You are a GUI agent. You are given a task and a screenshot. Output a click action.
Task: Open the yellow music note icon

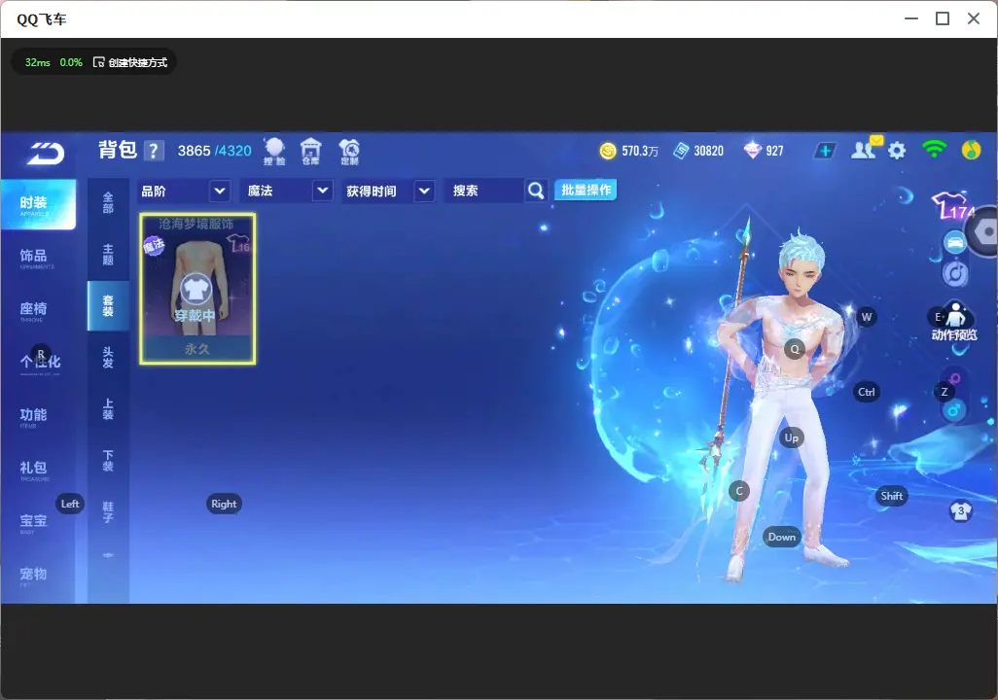click(x=971, y=150)
